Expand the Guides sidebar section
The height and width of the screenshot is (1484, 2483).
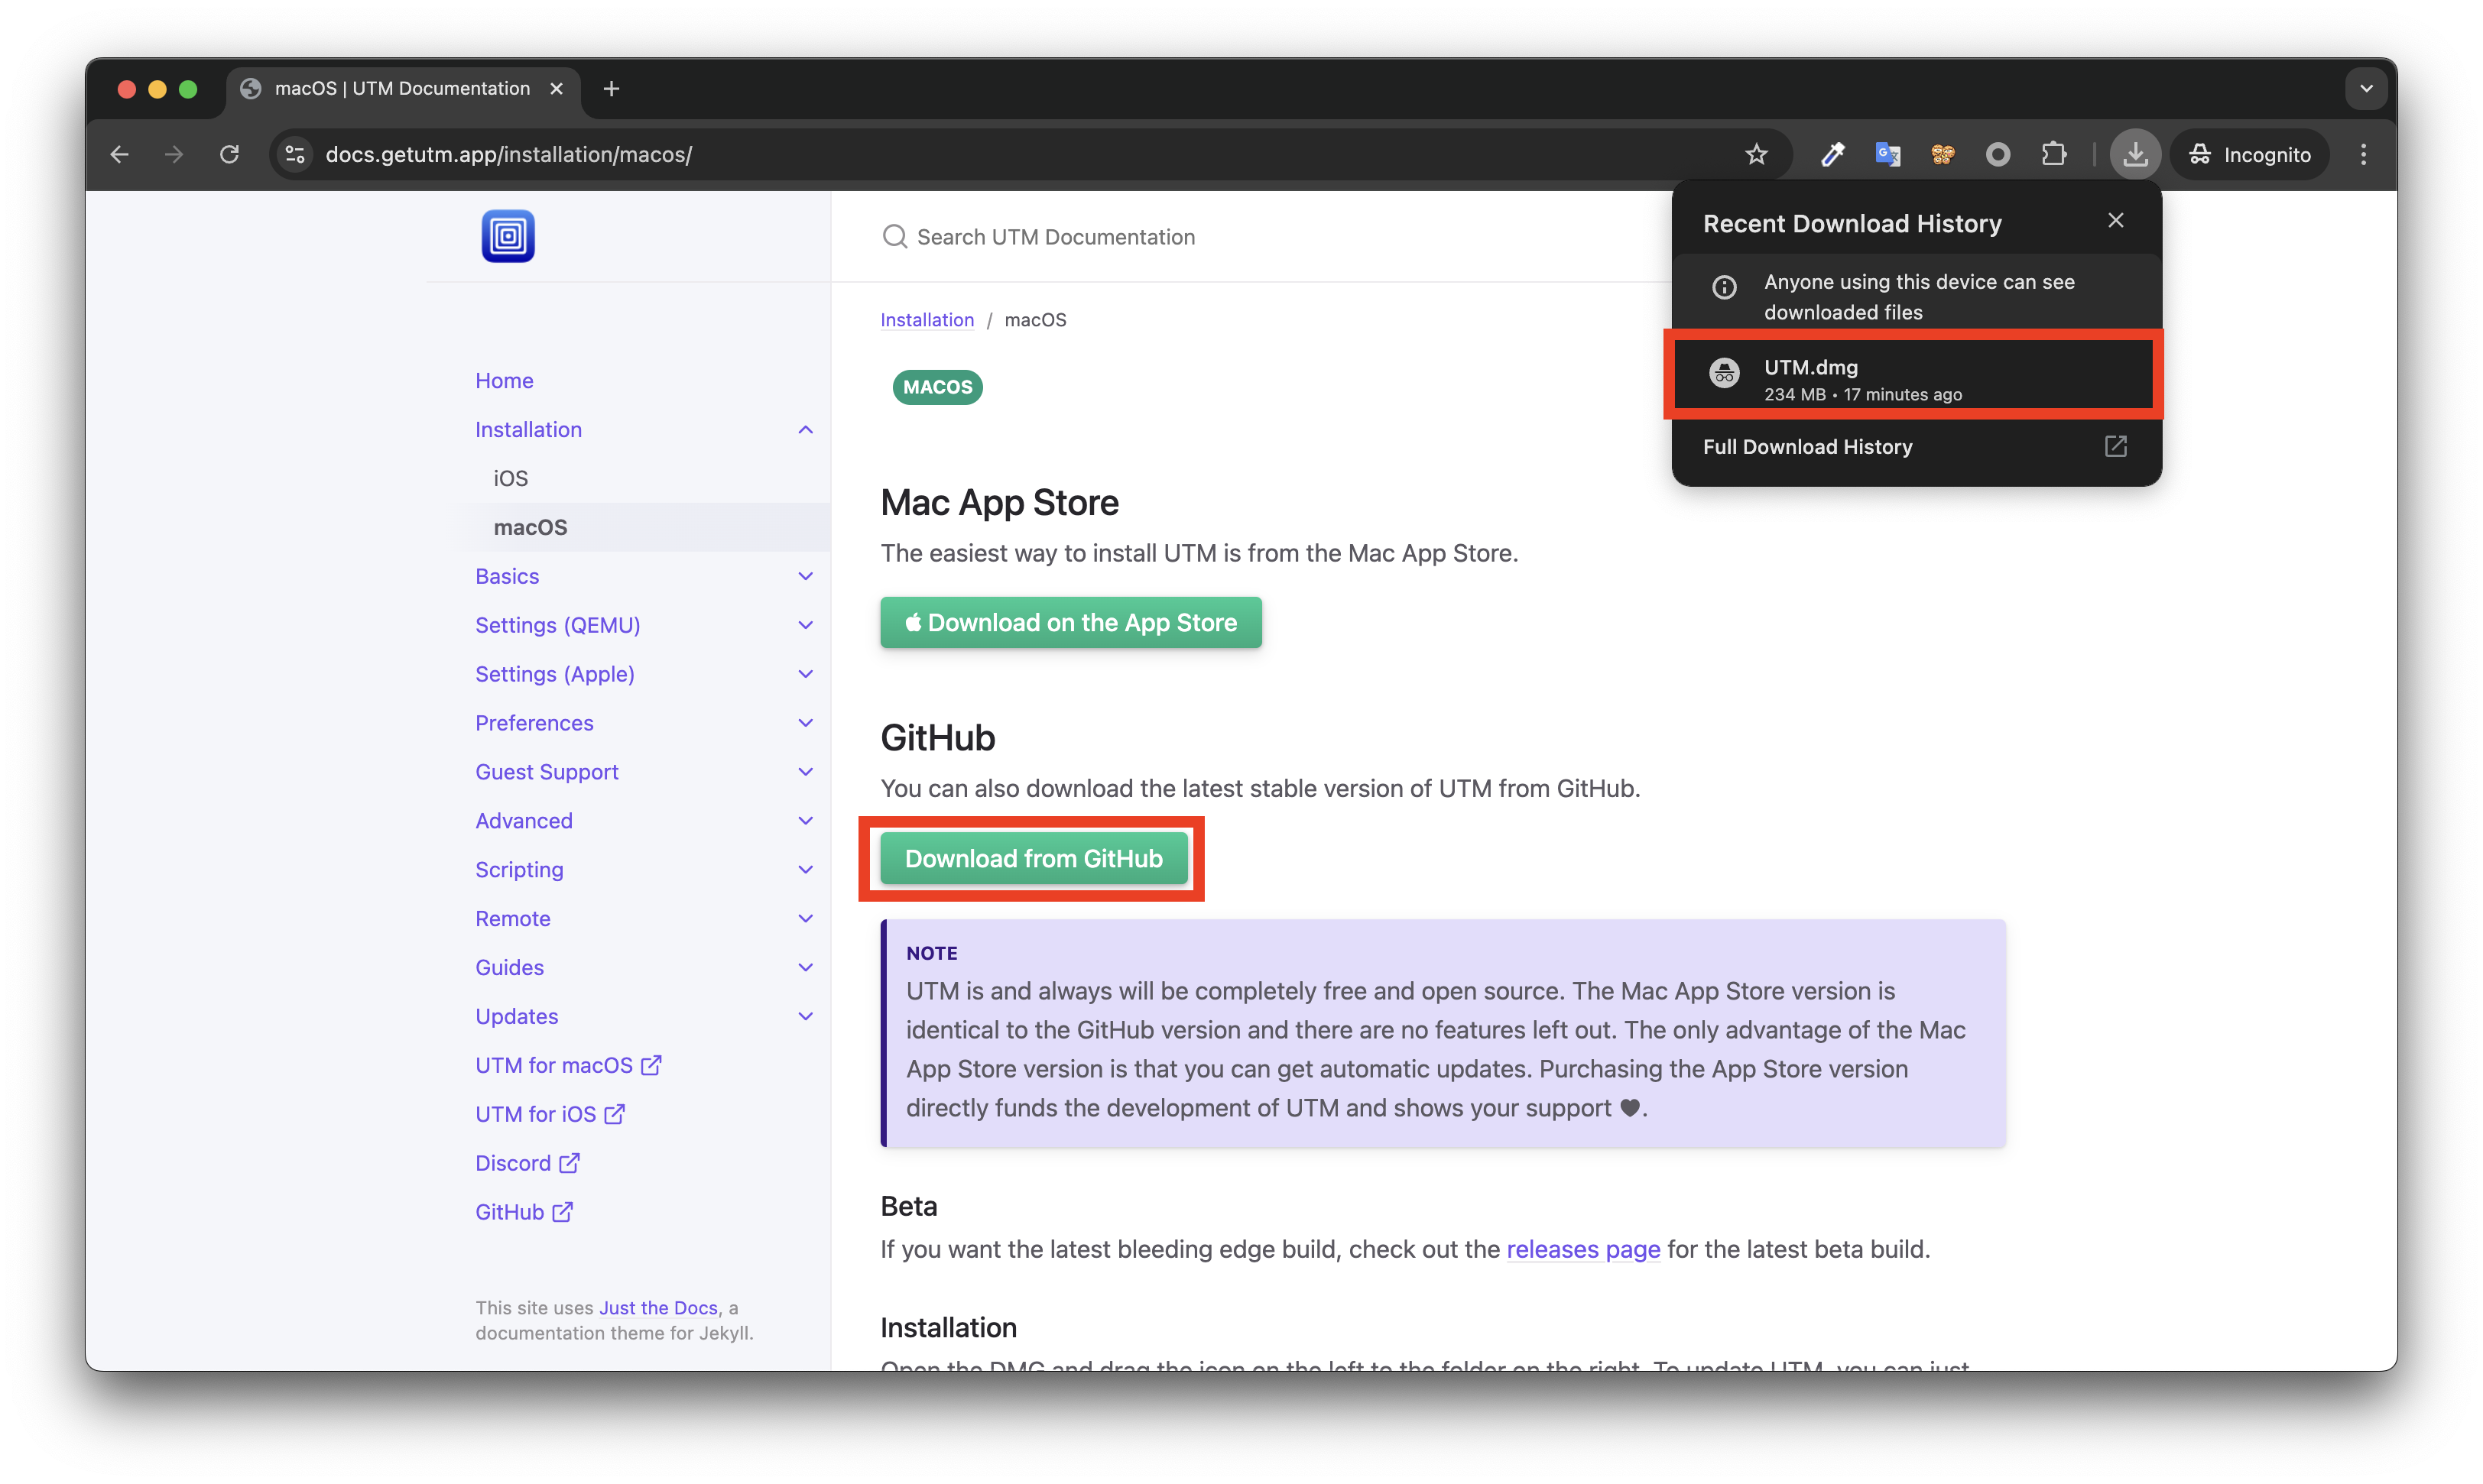click(x=805, y=968)
